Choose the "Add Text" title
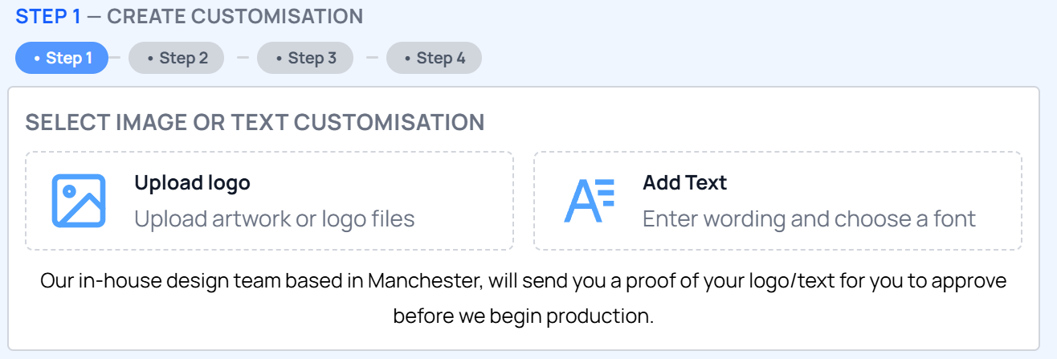The height and width of the screenshot is (359, 1057). point(684,183)
